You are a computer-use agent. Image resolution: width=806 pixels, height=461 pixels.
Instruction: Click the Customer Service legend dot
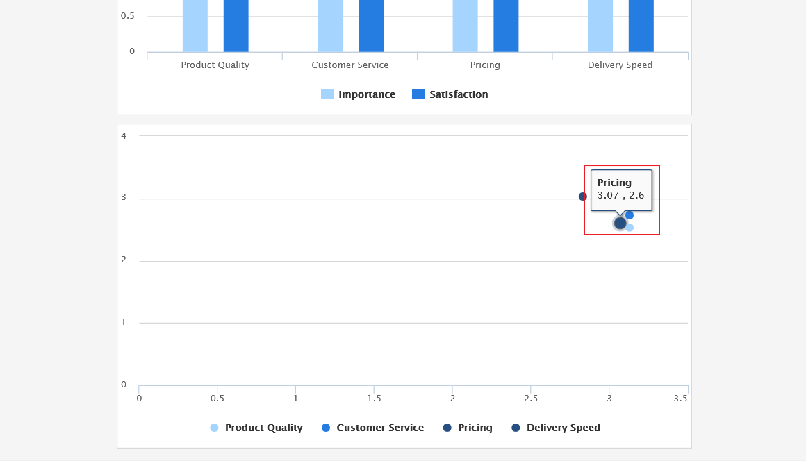point(324,427)
